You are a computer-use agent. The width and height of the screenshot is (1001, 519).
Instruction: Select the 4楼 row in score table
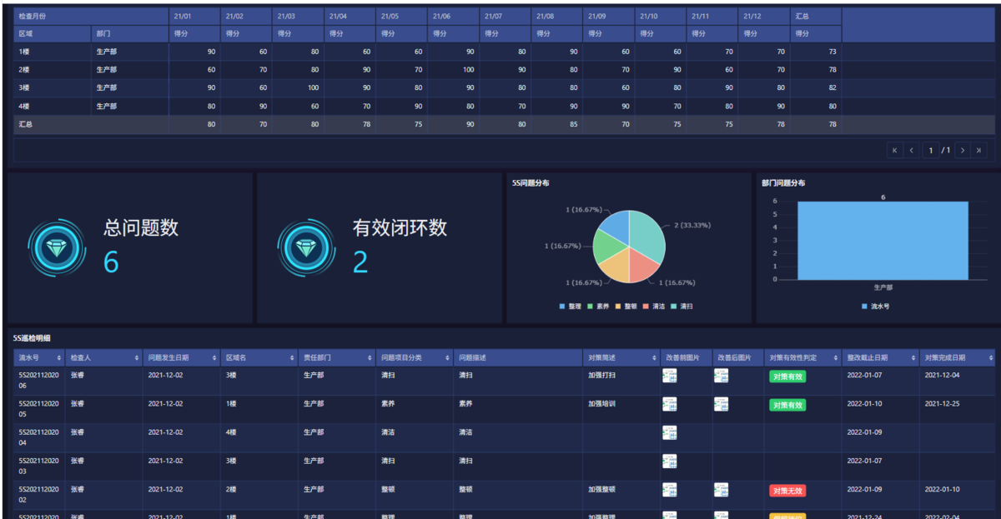point(505,107)
